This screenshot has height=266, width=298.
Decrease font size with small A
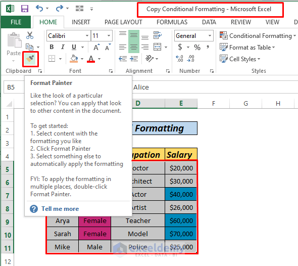(x=108, y=47)
